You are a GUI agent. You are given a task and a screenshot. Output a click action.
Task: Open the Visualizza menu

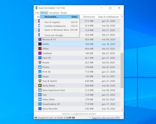click(54, 13)
